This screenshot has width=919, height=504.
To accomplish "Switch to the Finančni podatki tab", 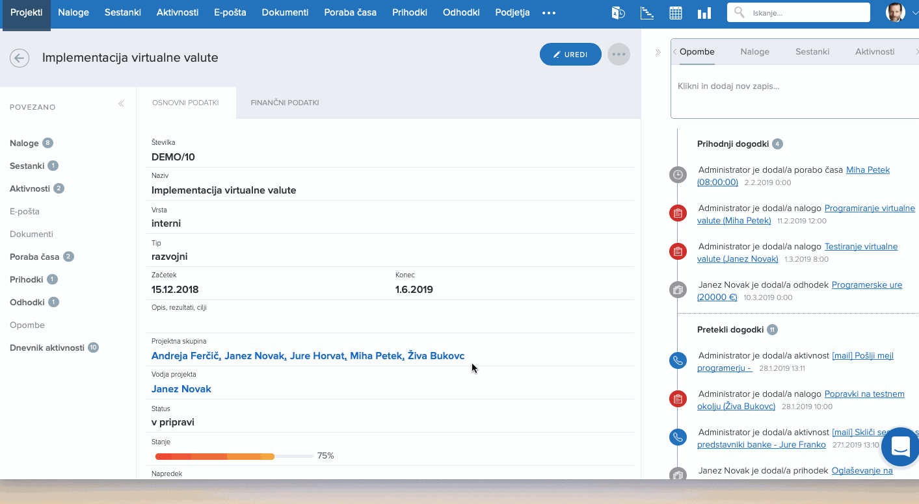I will click(x=285, y=103).
